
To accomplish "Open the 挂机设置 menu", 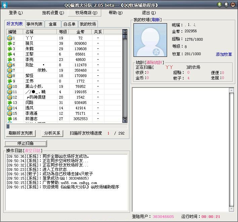I will click(x=53, y=13).
